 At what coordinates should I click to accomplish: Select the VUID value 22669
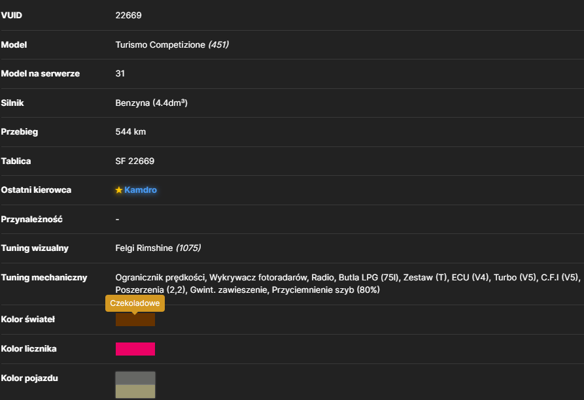pyautogui.click(x=128, y=15)
